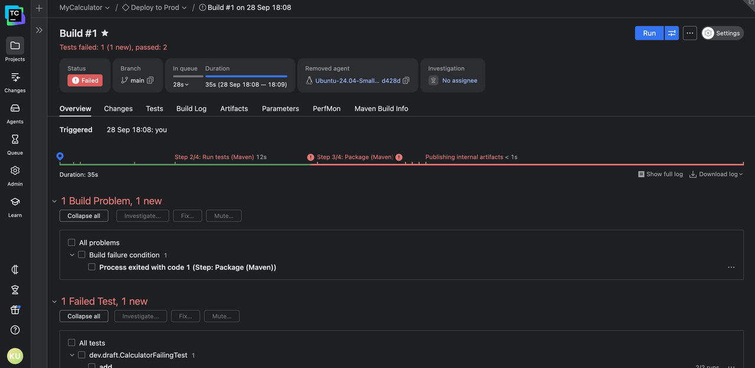Screen dimensions: 755x368
Task: Open the Download log dropdown
Action: 716,174
